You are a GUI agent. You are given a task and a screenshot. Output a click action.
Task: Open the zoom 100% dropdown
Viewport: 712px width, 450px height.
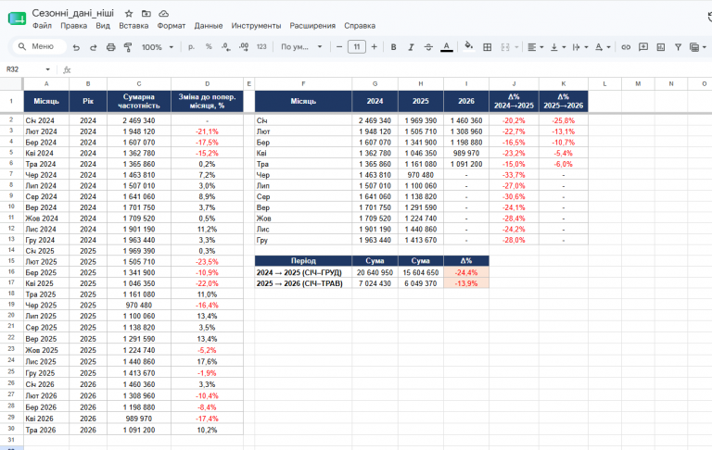[157, 47]
